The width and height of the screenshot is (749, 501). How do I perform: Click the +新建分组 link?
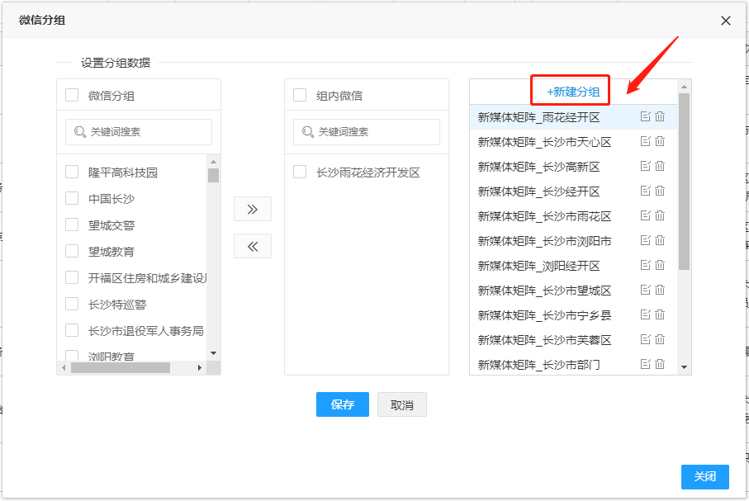(x=573, y=92)
